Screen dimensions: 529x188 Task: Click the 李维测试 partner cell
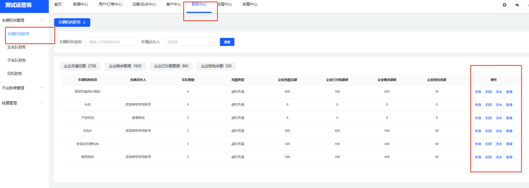click(138, 118)
